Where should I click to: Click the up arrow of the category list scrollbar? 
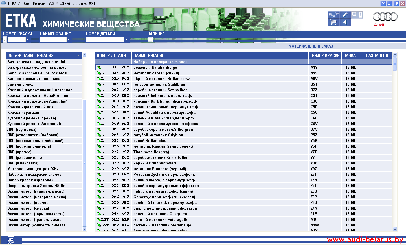click(85, 55)
